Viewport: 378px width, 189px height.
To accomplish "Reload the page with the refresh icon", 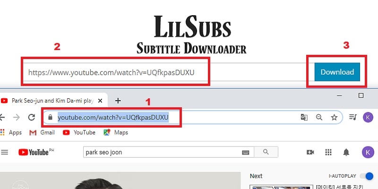I will [x=32, y=117].
